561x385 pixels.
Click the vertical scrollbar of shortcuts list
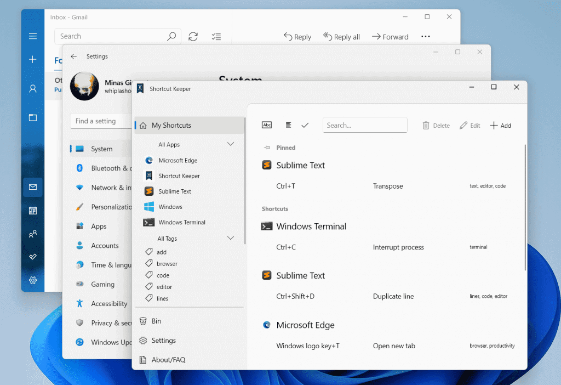525,208
